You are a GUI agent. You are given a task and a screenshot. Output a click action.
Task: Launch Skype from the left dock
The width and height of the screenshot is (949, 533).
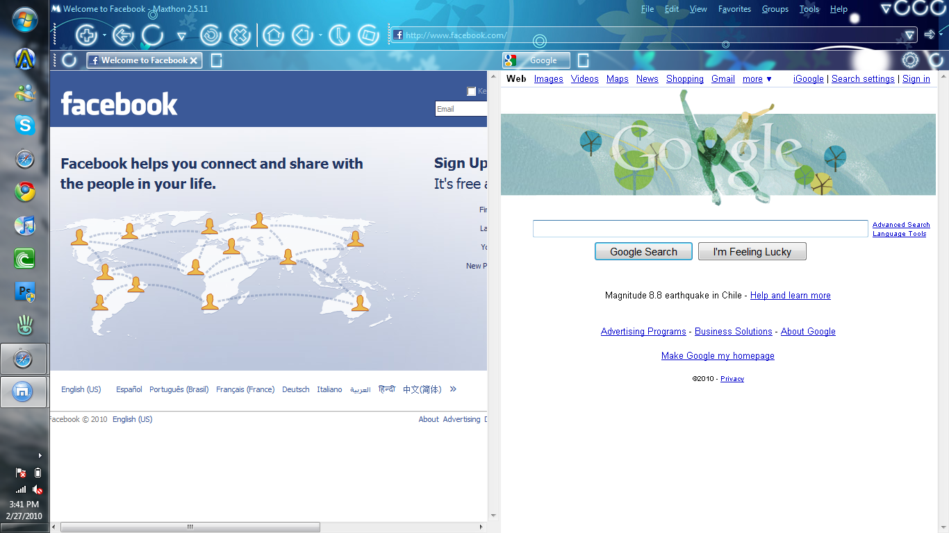tap(24, 125)
